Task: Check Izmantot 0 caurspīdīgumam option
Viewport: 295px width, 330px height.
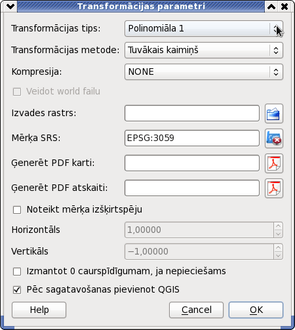Action: tap(17, 272)
